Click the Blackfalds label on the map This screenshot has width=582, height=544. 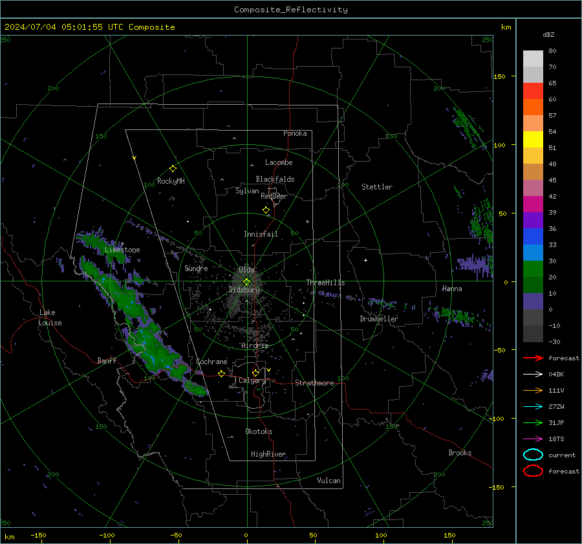tap(275, 179)
